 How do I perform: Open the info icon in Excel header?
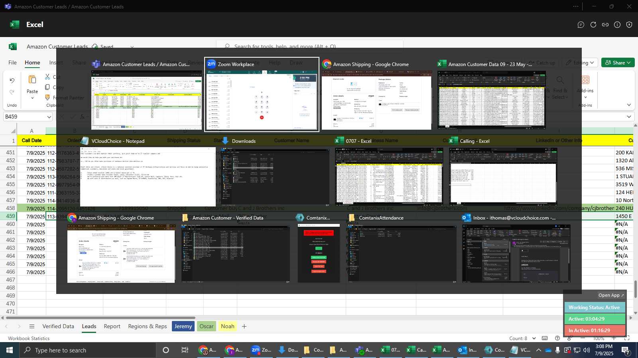pos(617,25)
